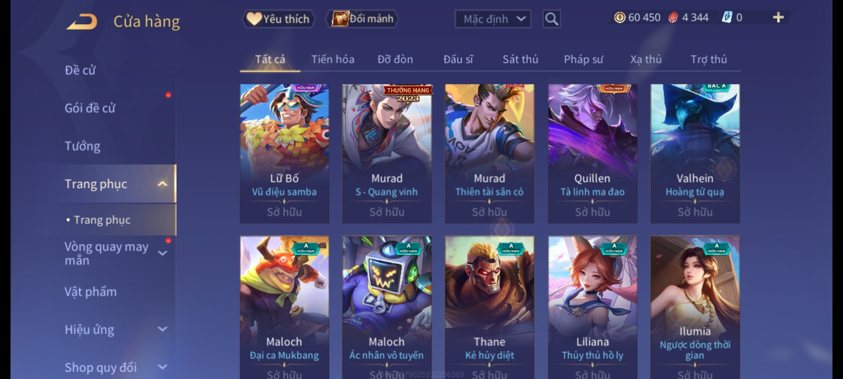843x379 pixels.
Task: Switch to the Tiến hóa tab
Action: coord(333,59)
